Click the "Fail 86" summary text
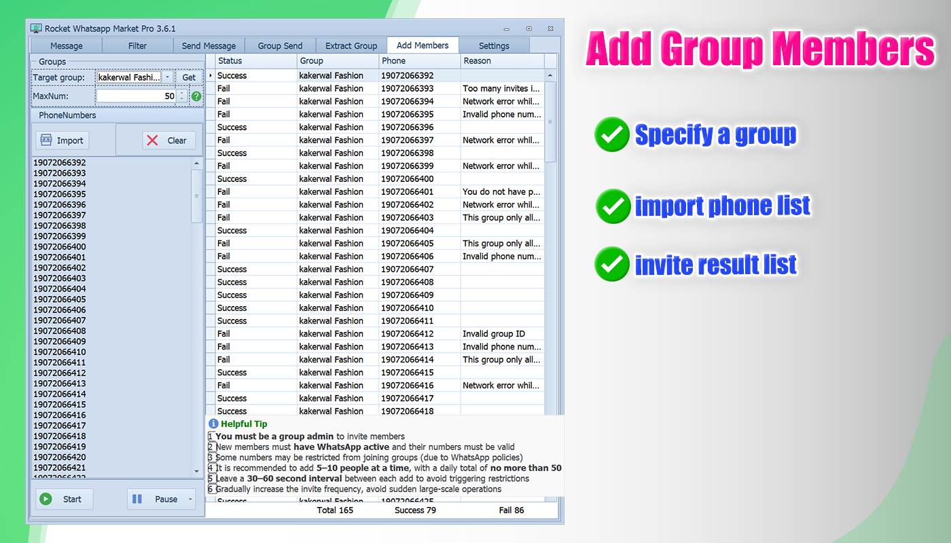951x543 pixels. (512, 510)
